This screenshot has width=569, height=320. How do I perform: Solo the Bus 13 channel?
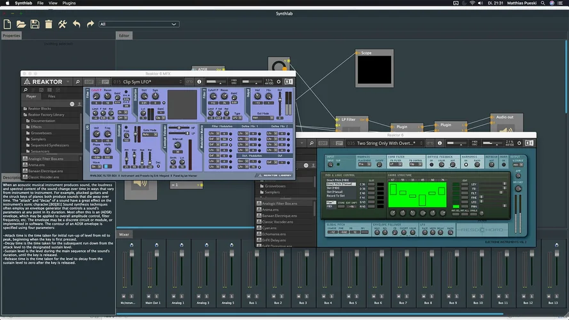(557, 296)
